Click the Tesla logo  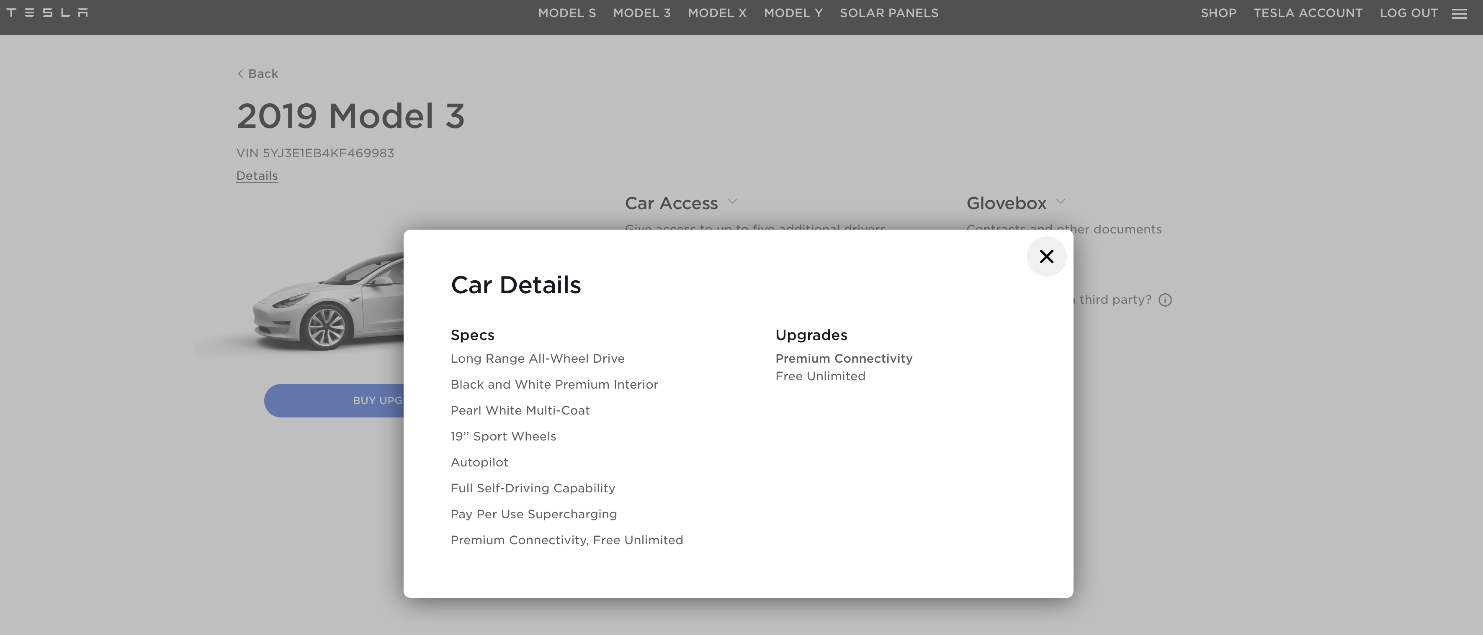tap(47, 13)
